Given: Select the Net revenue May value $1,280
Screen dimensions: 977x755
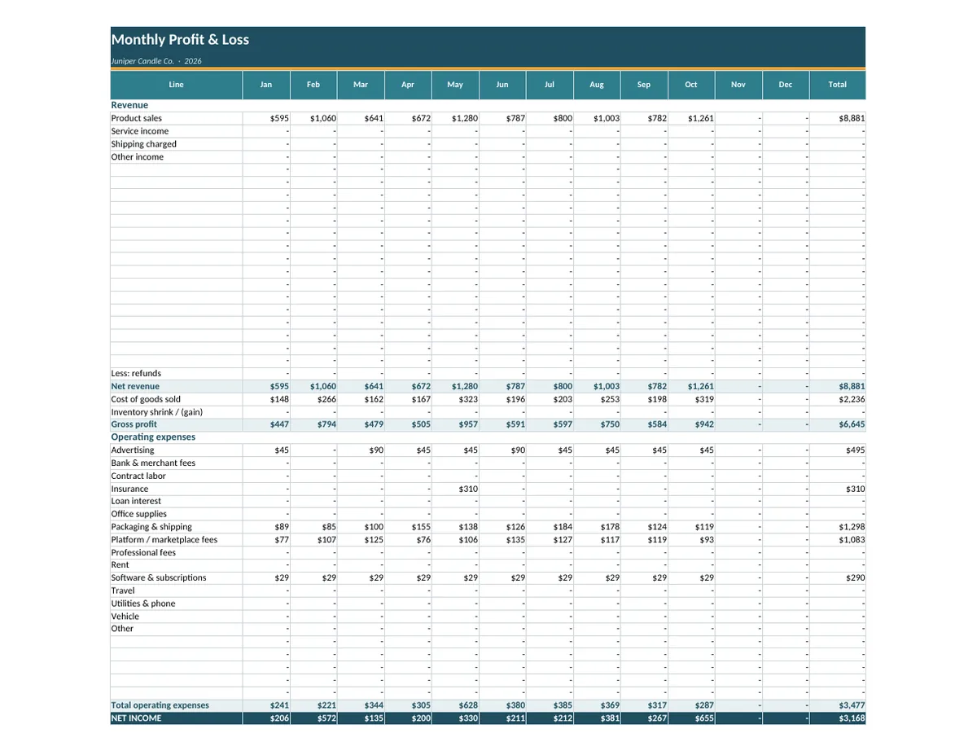Looking at the screenshot, I should coord(465,386).
